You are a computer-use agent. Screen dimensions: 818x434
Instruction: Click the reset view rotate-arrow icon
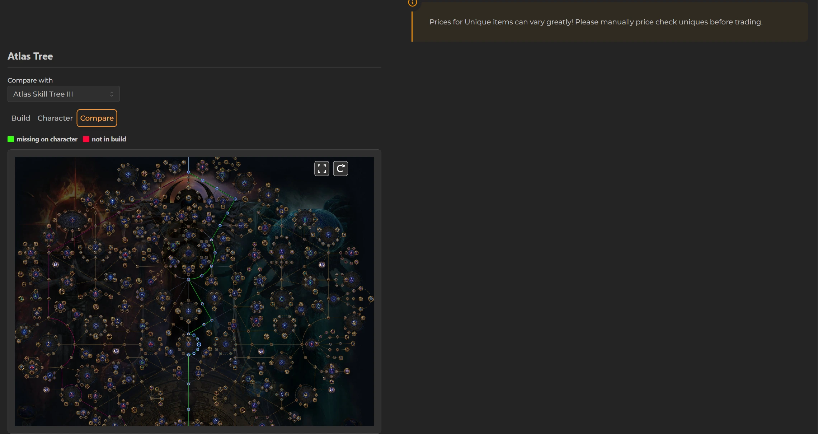click(340, 168)
